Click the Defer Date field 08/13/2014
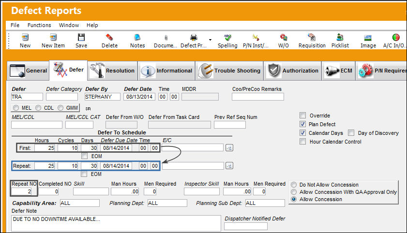 [x=139, y=97]
